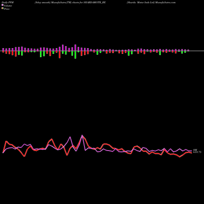This screenshot has height=204, width=204.
Task: Click the tallest green bar in the histogram
Action: (75, 55)
